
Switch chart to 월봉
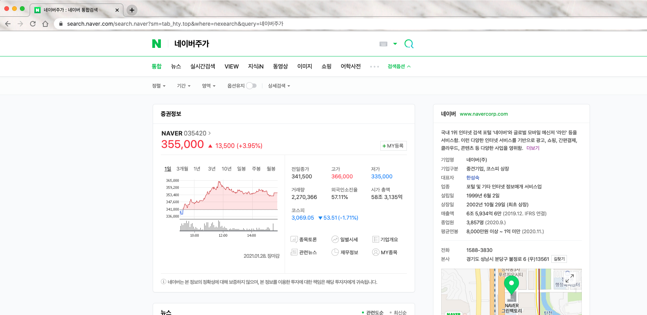pos(271,169)
